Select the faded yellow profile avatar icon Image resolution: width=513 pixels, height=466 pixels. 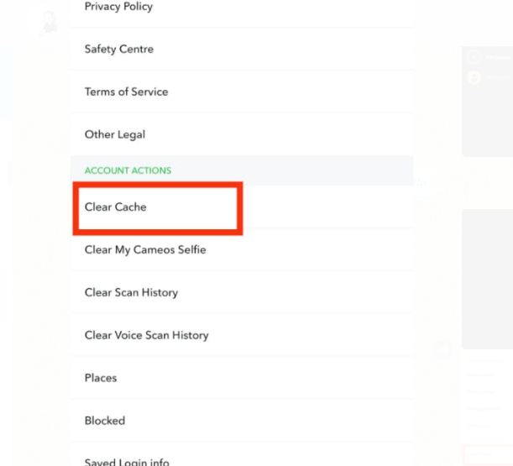pyautogui.click(x=474, y=77)
